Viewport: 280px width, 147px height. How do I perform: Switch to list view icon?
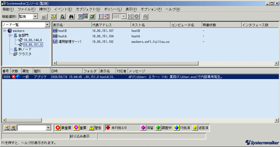coord(86,17)
